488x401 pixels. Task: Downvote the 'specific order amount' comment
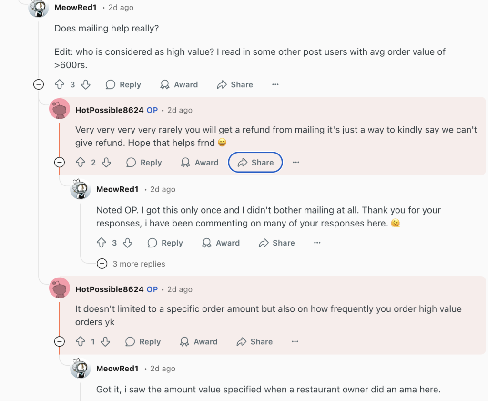click(105, 341)
